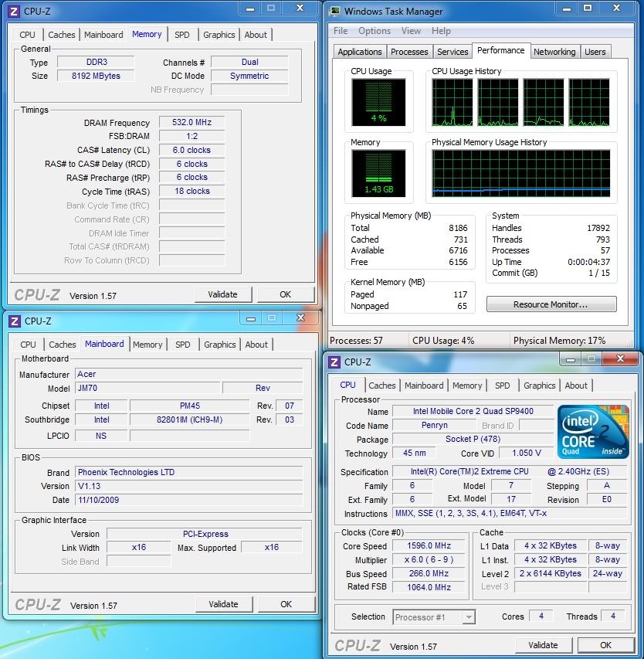Switch to Applications tab in Task Manager
This screenshot has width=644, height=659.
pos(360,52)
